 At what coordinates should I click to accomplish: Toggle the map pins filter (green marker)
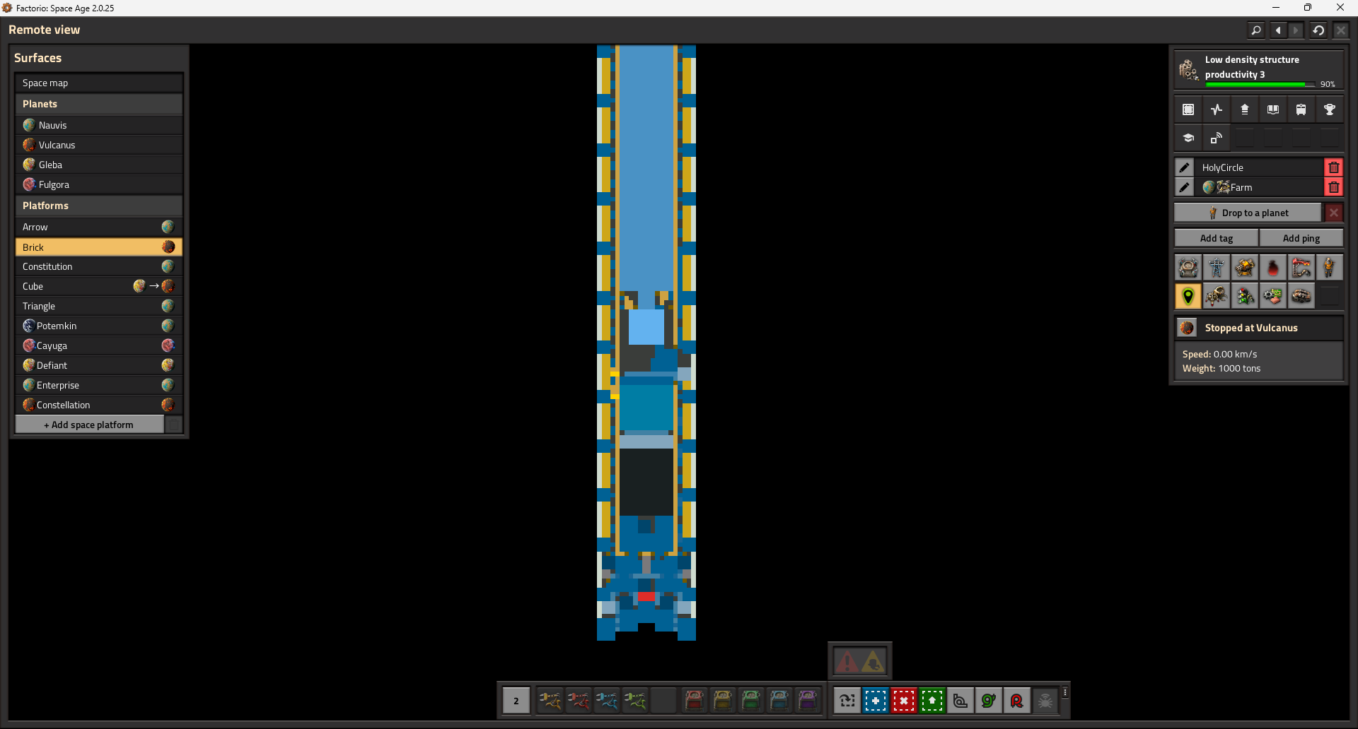[1188, 296]
